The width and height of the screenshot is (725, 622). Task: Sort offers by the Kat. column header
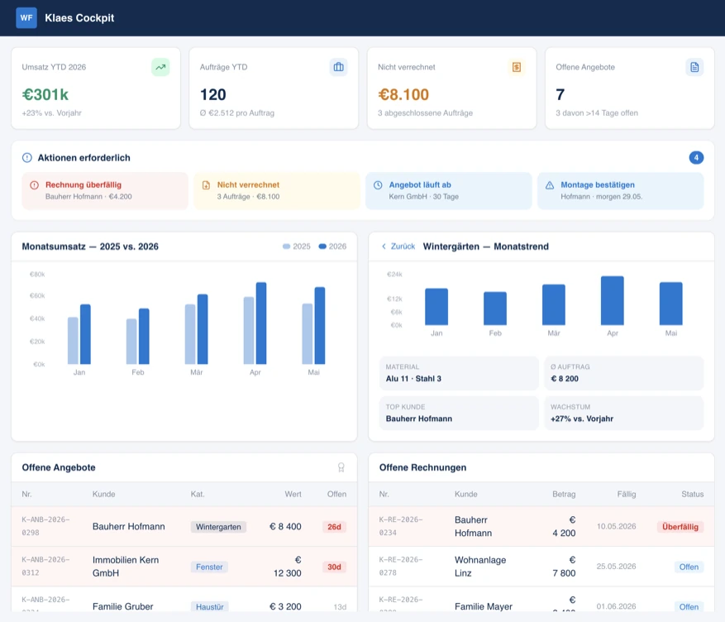(198, 494)
